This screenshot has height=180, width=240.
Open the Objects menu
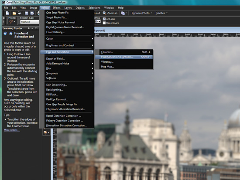pos(80,8)
